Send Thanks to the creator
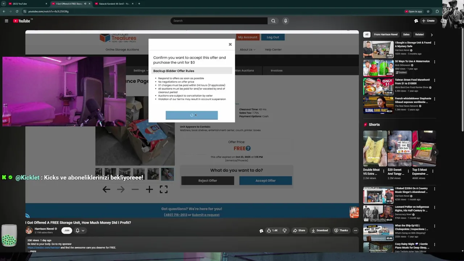This screenshot has width=464, height=261. tap(341, 231)
